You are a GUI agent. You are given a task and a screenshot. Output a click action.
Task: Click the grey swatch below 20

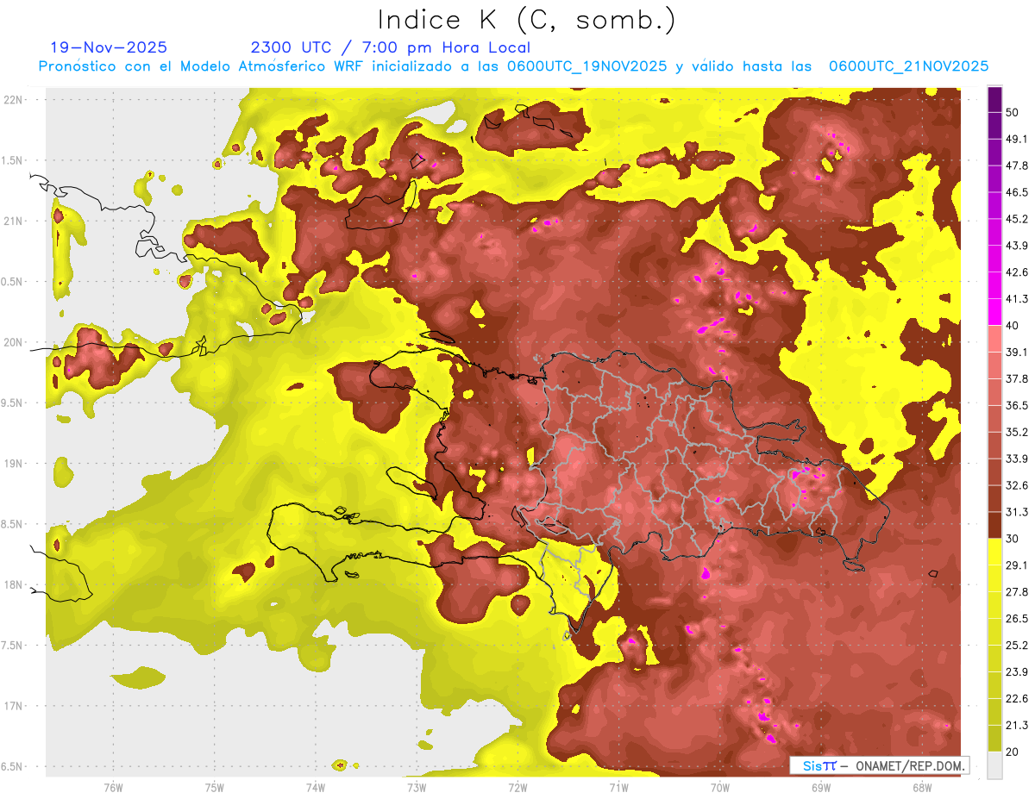pyautogui.click(x=994, y=765)
